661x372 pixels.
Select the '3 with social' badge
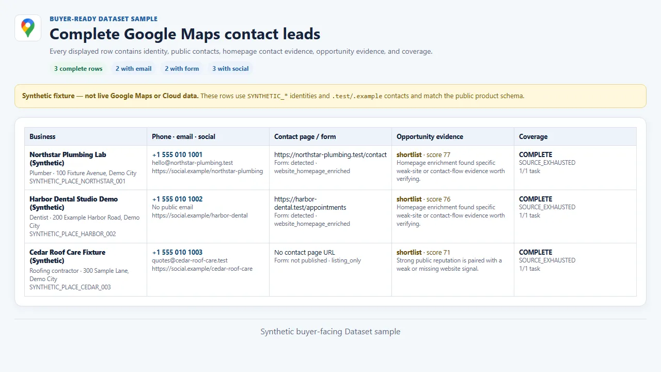(230, 69)
